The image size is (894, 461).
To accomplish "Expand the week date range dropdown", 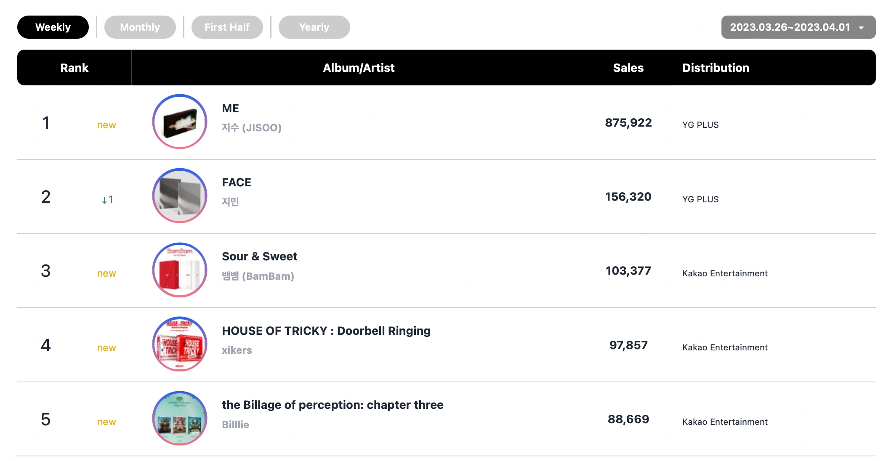I will click(x=798, y=27).
